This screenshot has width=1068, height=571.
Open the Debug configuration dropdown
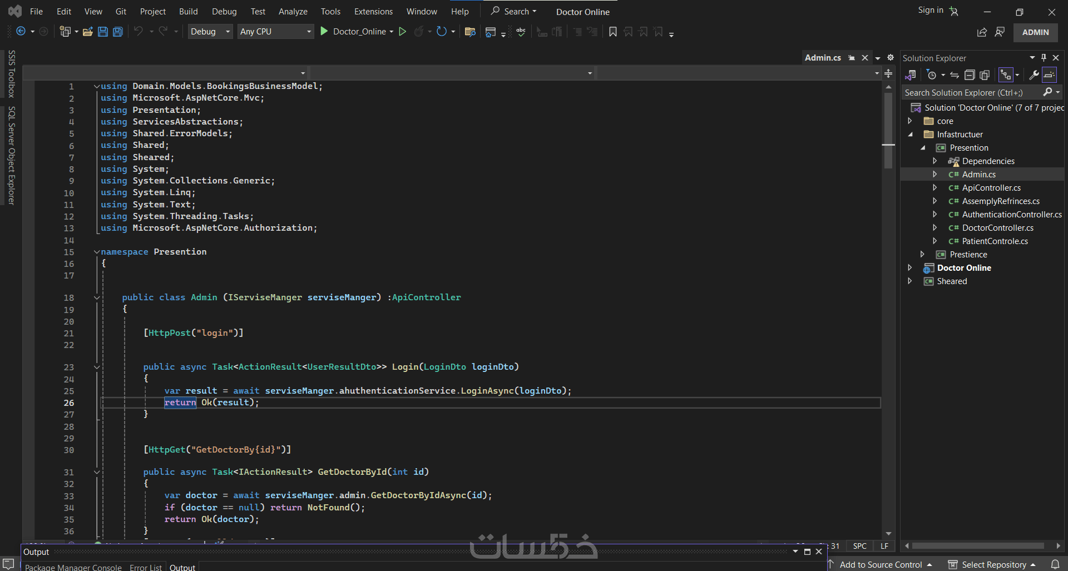tap(210, 32)
